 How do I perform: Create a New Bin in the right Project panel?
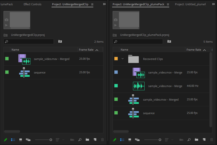click(x=196, y=140)
